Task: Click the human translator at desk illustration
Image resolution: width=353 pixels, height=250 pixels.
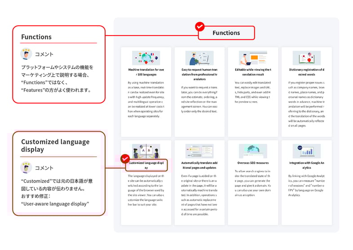Action: (x=199, y=58)
